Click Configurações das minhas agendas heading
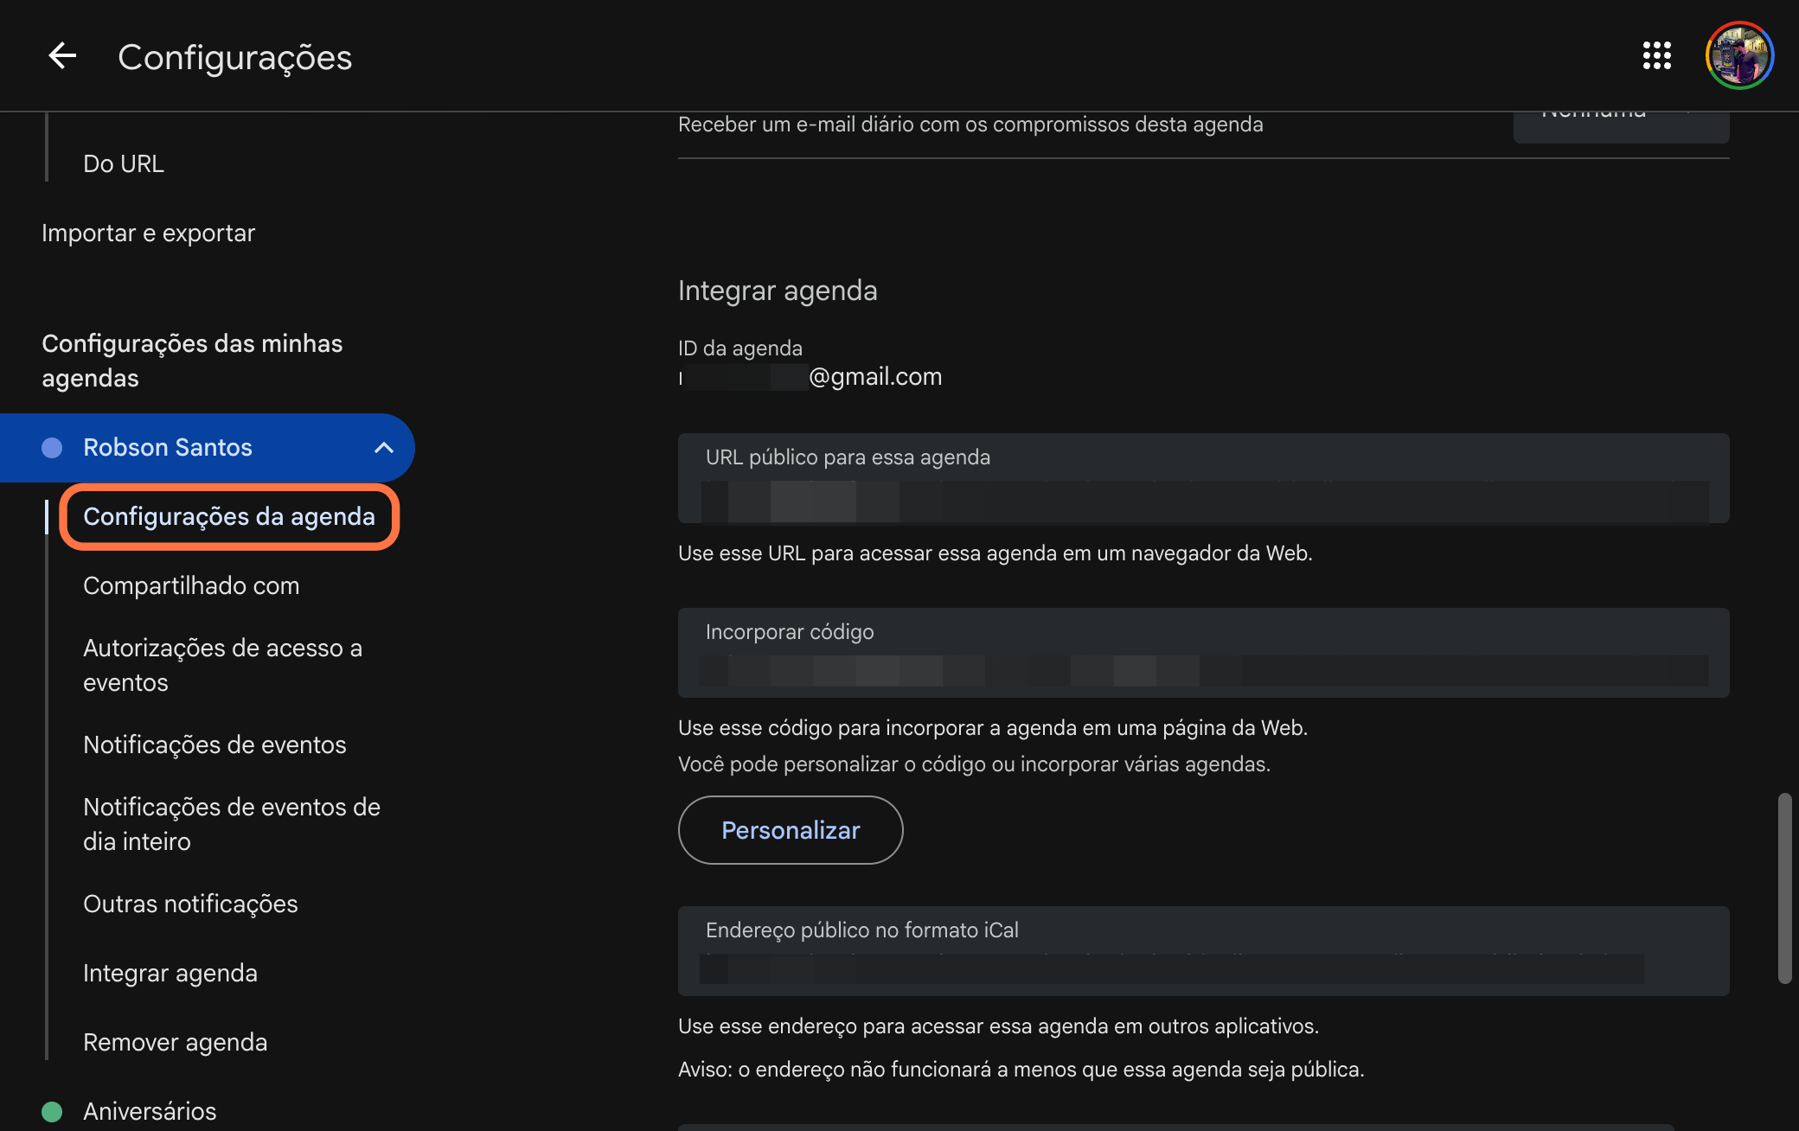1799x1131 pixels. (192, 361)
